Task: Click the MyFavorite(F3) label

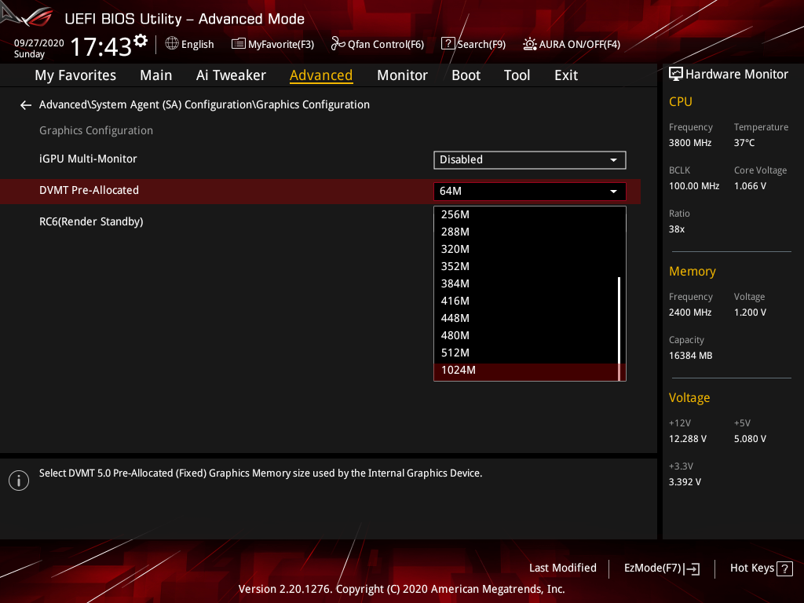Action: [281, 45]
